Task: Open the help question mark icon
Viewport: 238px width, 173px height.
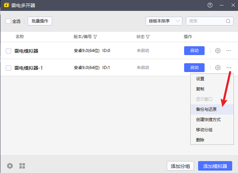Action: click(x=210, y=5)
